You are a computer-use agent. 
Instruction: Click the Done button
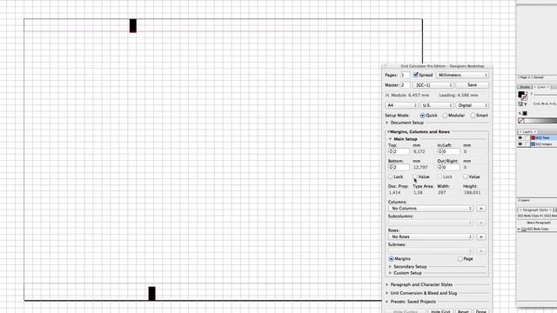click(481, 311)
